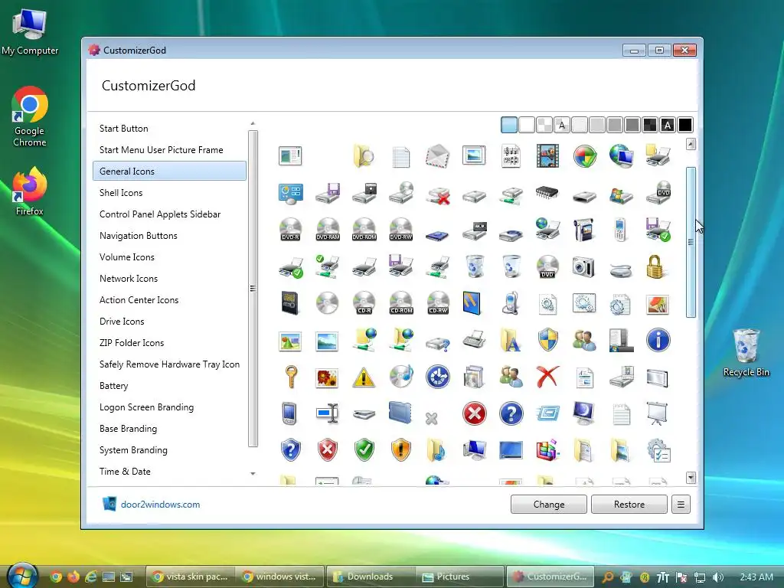This screenshot has height=588, width=784.
Task: Select the blue information circle icon
Action: pos(658,340)
